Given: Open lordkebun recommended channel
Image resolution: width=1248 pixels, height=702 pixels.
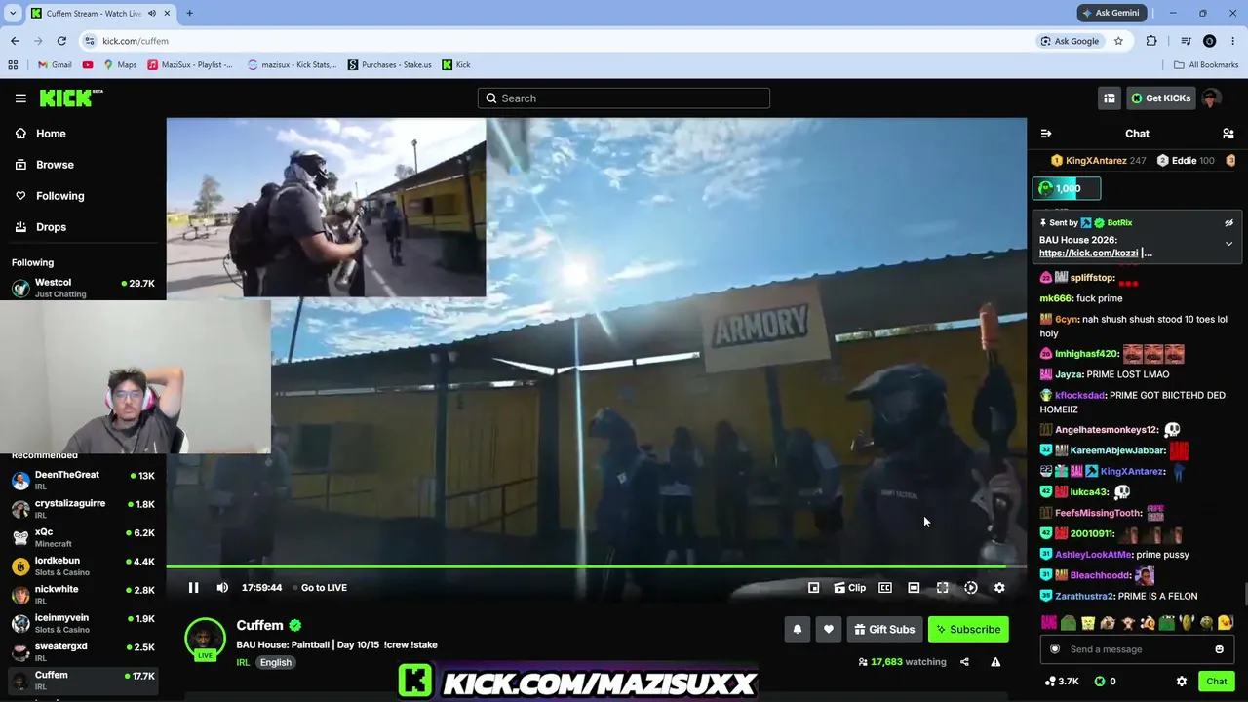Looking at the screenshot, I should [x=83, y=565].
